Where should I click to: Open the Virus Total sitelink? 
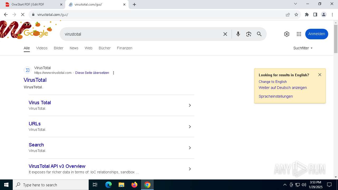pos(40,103)
